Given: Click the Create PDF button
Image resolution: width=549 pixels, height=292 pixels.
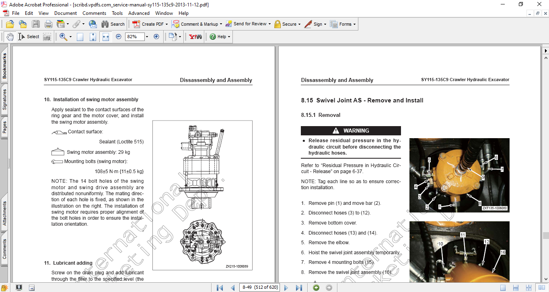Looking at the screenshot, I should 150,24.
